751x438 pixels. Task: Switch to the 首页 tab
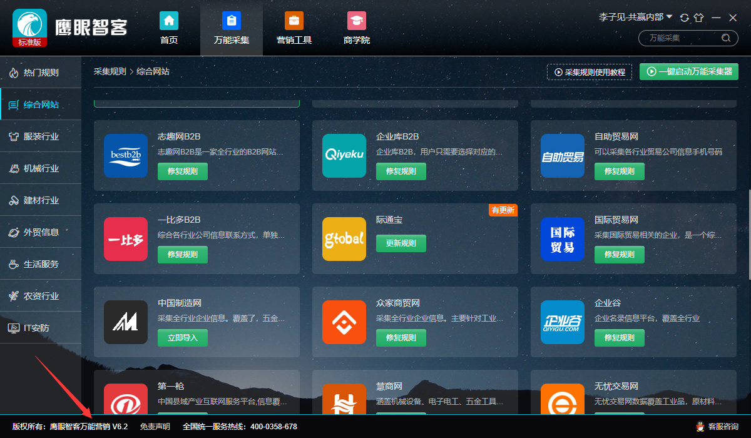[x=169, y=28]
